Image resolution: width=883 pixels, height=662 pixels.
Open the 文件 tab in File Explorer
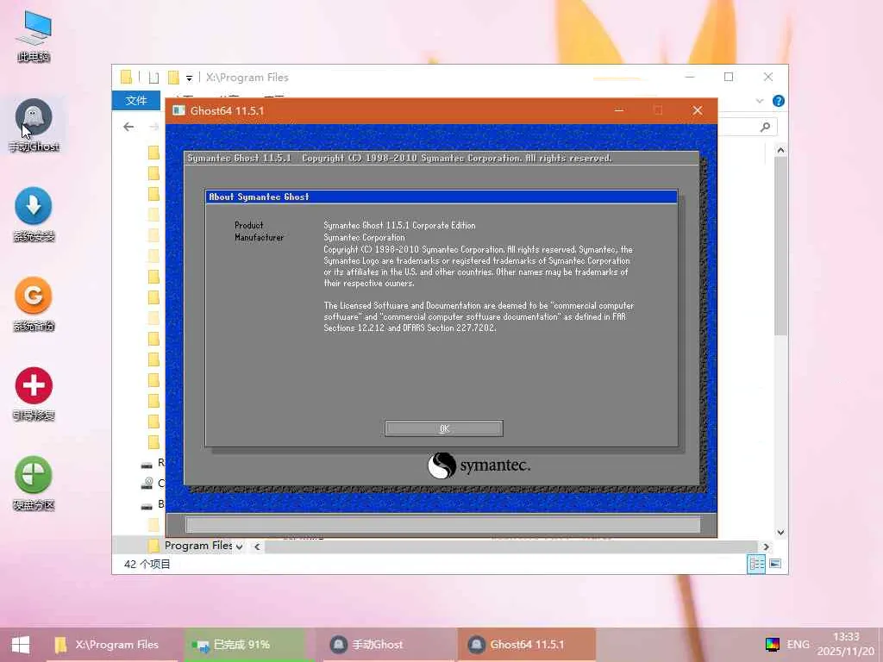(x=136, y=100)
